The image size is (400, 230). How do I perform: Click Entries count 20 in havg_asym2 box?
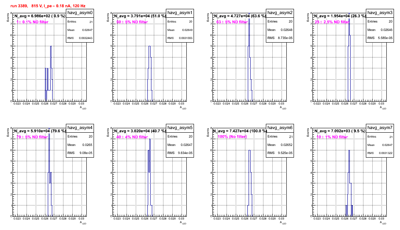290,21
